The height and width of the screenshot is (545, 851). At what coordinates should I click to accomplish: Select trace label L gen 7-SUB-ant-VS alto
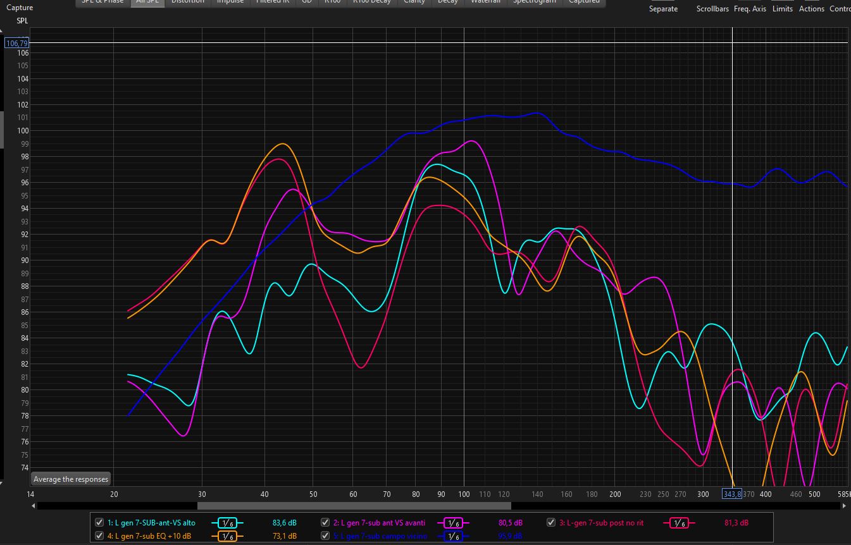pos(151,523)
